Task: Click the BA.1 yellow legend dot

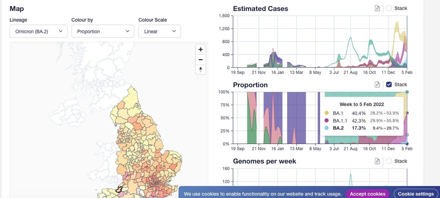Action: coord(327,113)
